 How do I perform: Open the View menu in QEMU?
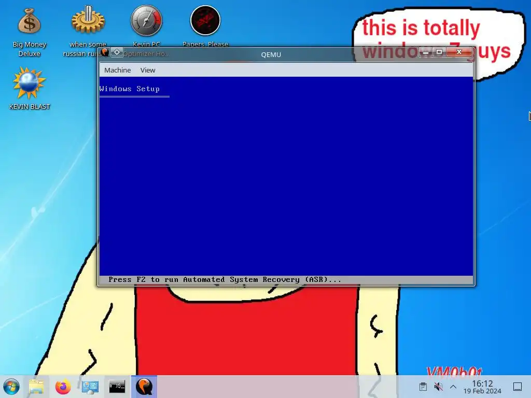(x=148, y=70)
